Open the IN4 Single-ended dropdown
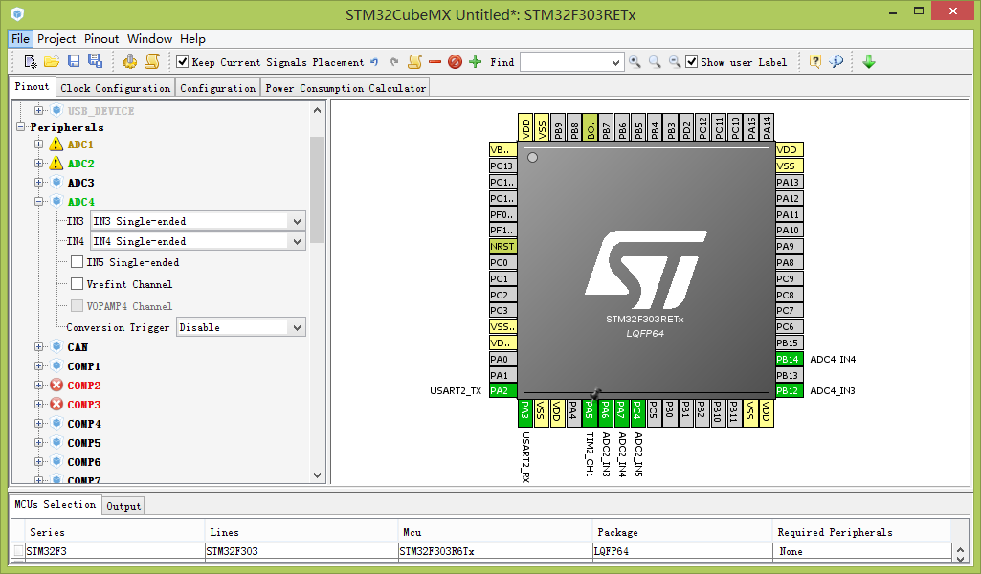Viewport: 981px width, 574px height. (x=297, y=241)
